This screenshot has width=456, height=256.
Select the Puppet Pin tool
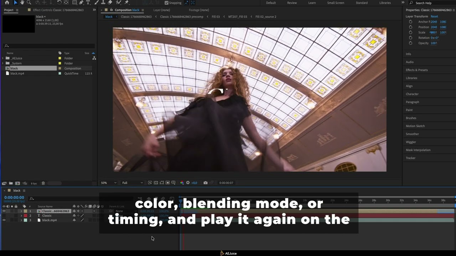click(126, 2)
